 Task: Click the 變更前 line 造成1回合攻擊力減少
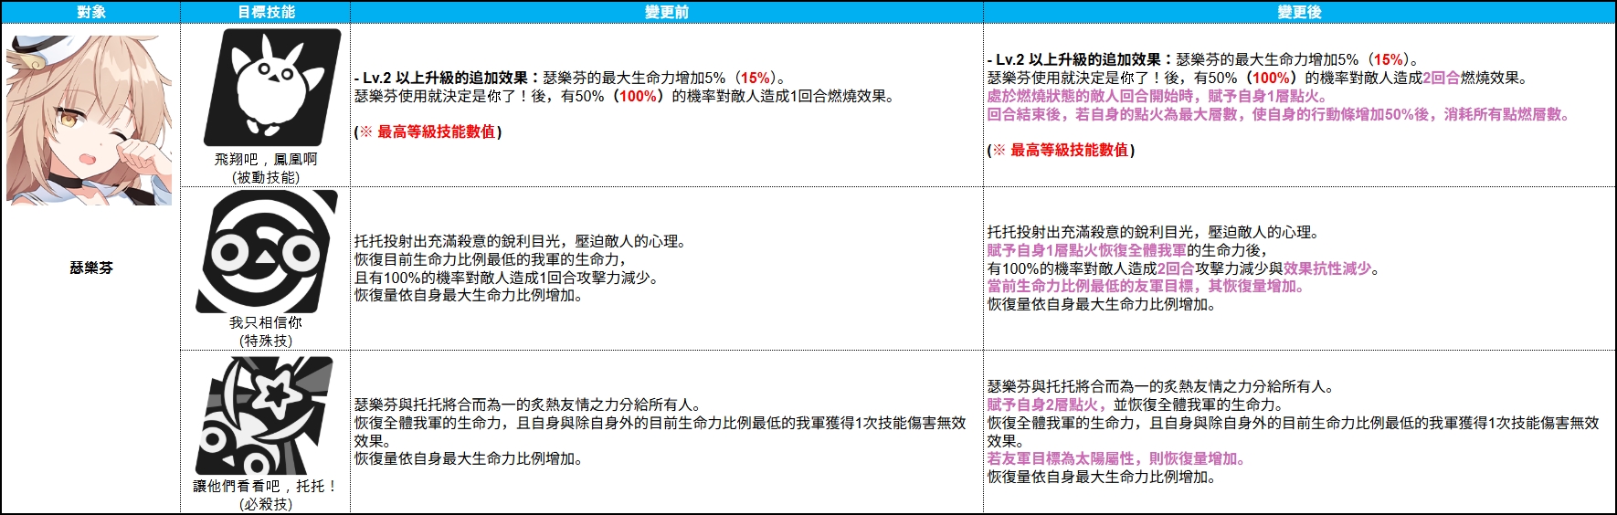click(506, 278)
